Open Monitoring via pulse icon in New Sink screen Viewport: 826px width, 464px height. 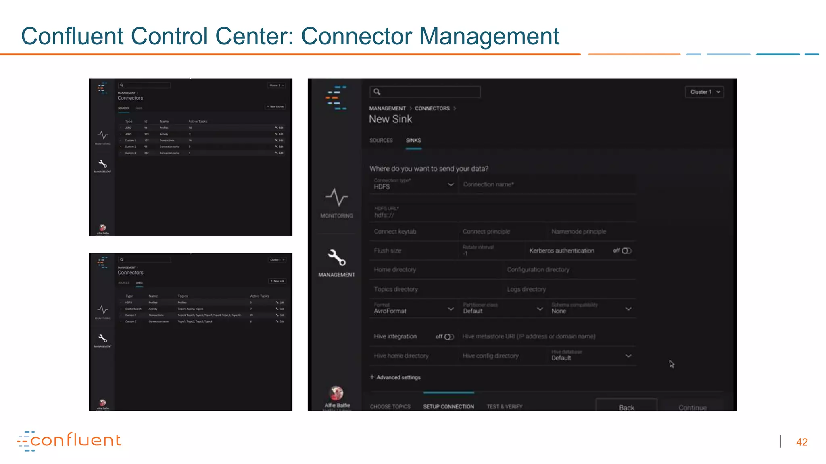[x=336, y=197]
